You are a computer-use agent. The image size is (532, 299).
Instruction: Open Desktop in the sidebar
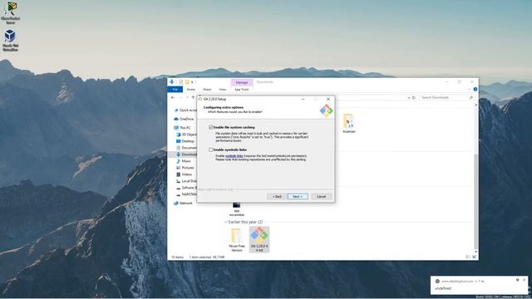tap(185, 141)
